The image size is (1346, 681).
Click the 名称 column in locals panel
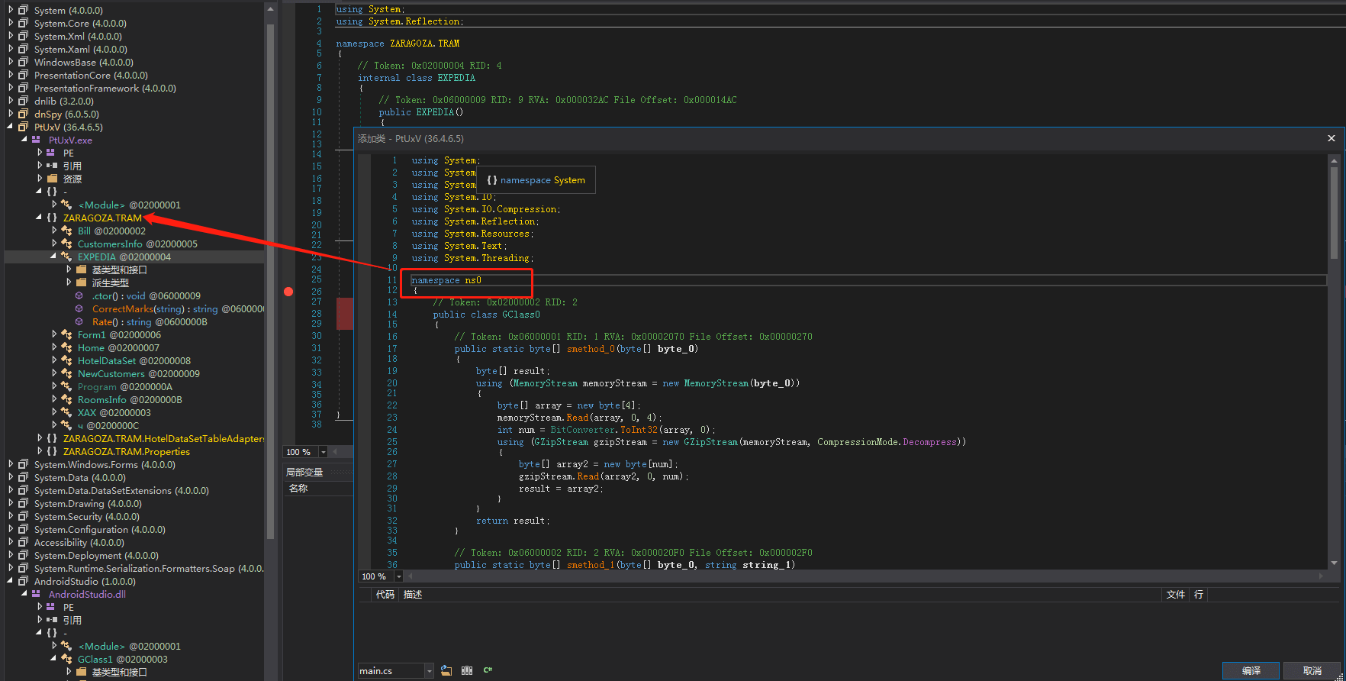point(298,488)
